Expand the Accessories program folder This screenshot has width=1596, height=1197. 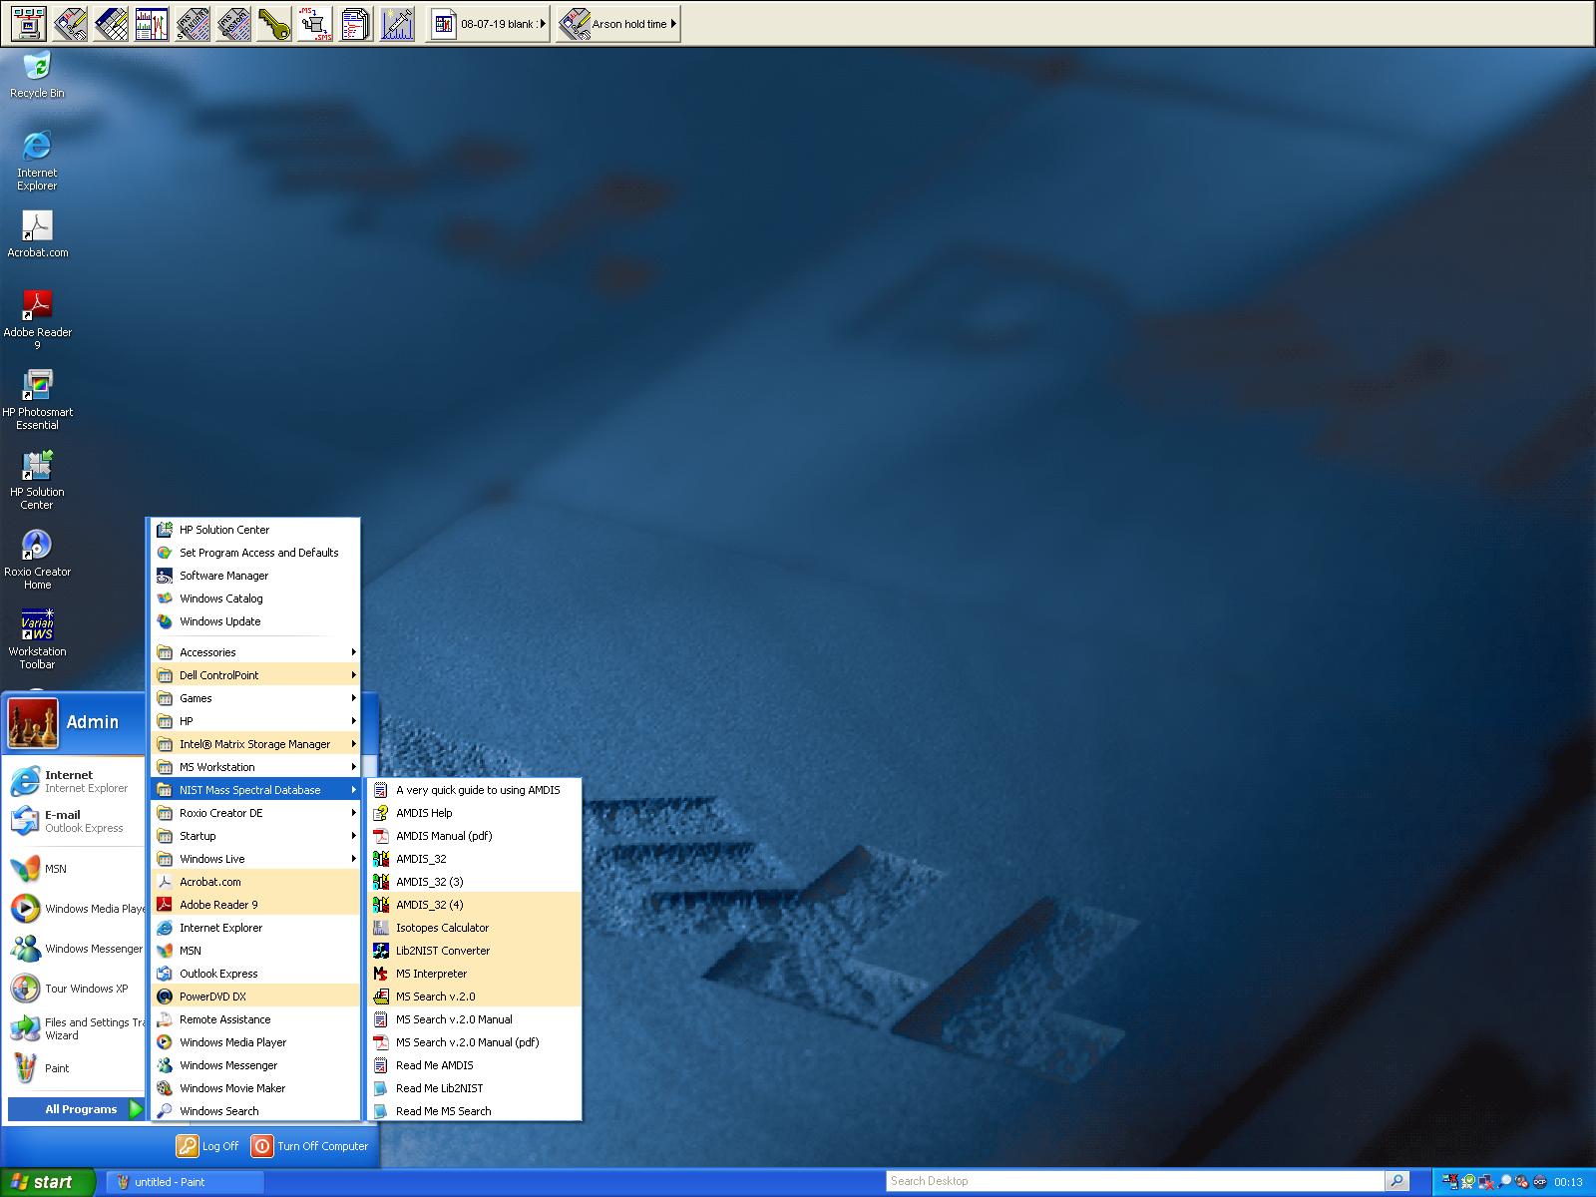pyautogui.click(x=255, y=652)
